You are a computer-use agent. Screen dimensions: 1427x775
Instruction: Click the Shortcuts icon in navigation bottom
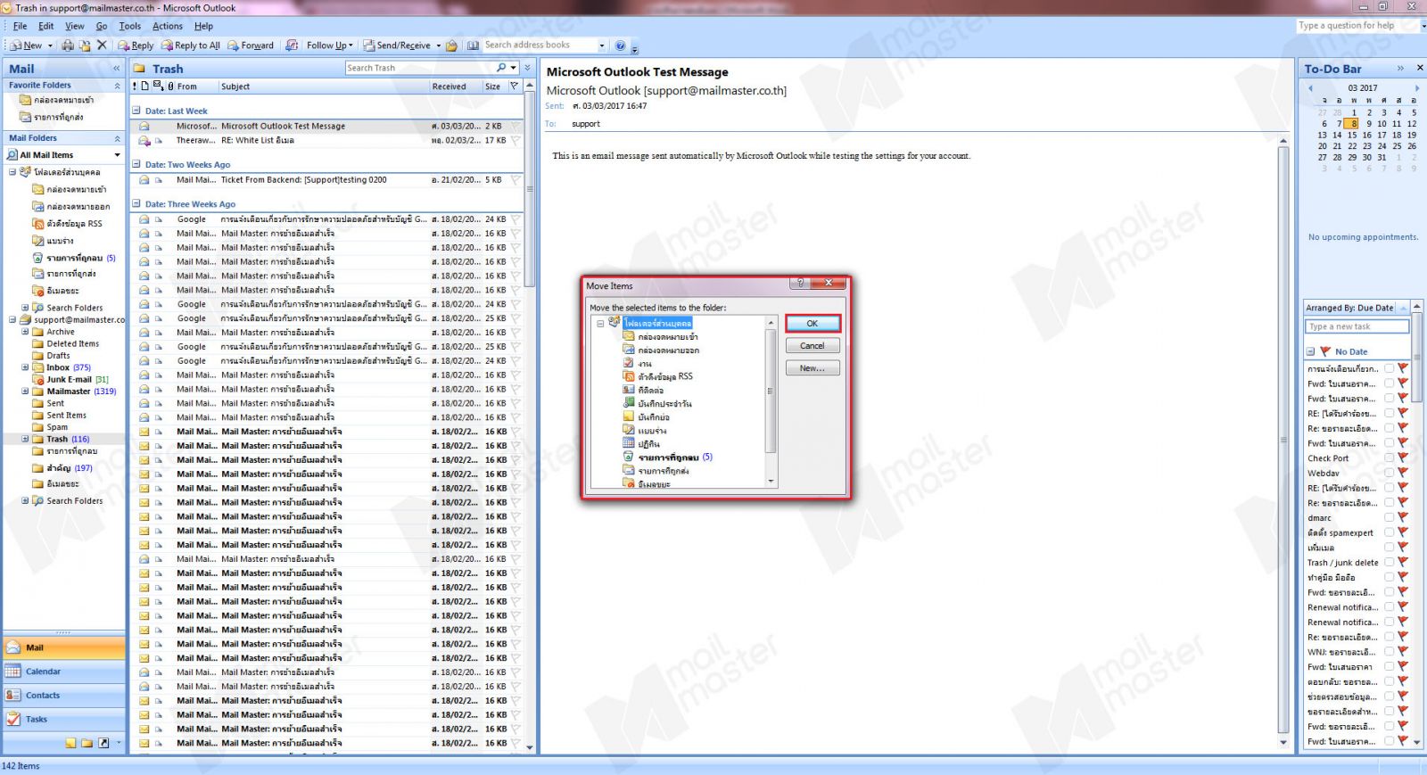pos(103,742)
